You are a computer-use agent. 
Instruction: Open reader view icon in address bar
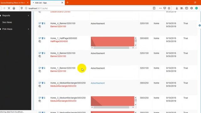(154, 8)
